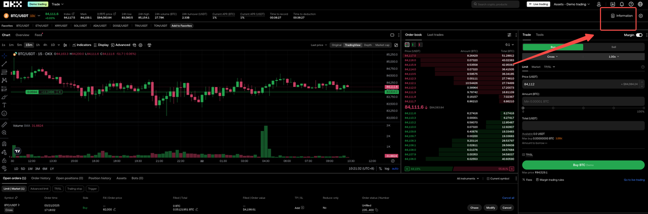This screenshot has height=214, width=648.
Task: Open the 1.00x leverage dropdown
Action: pos(614,57)
